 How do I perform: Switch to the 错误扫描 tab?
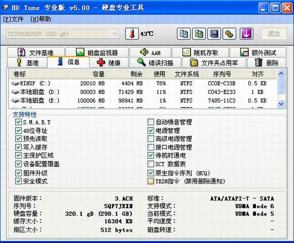(x=155, y=63)
